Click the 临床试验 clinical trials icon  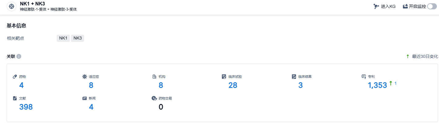224,77
